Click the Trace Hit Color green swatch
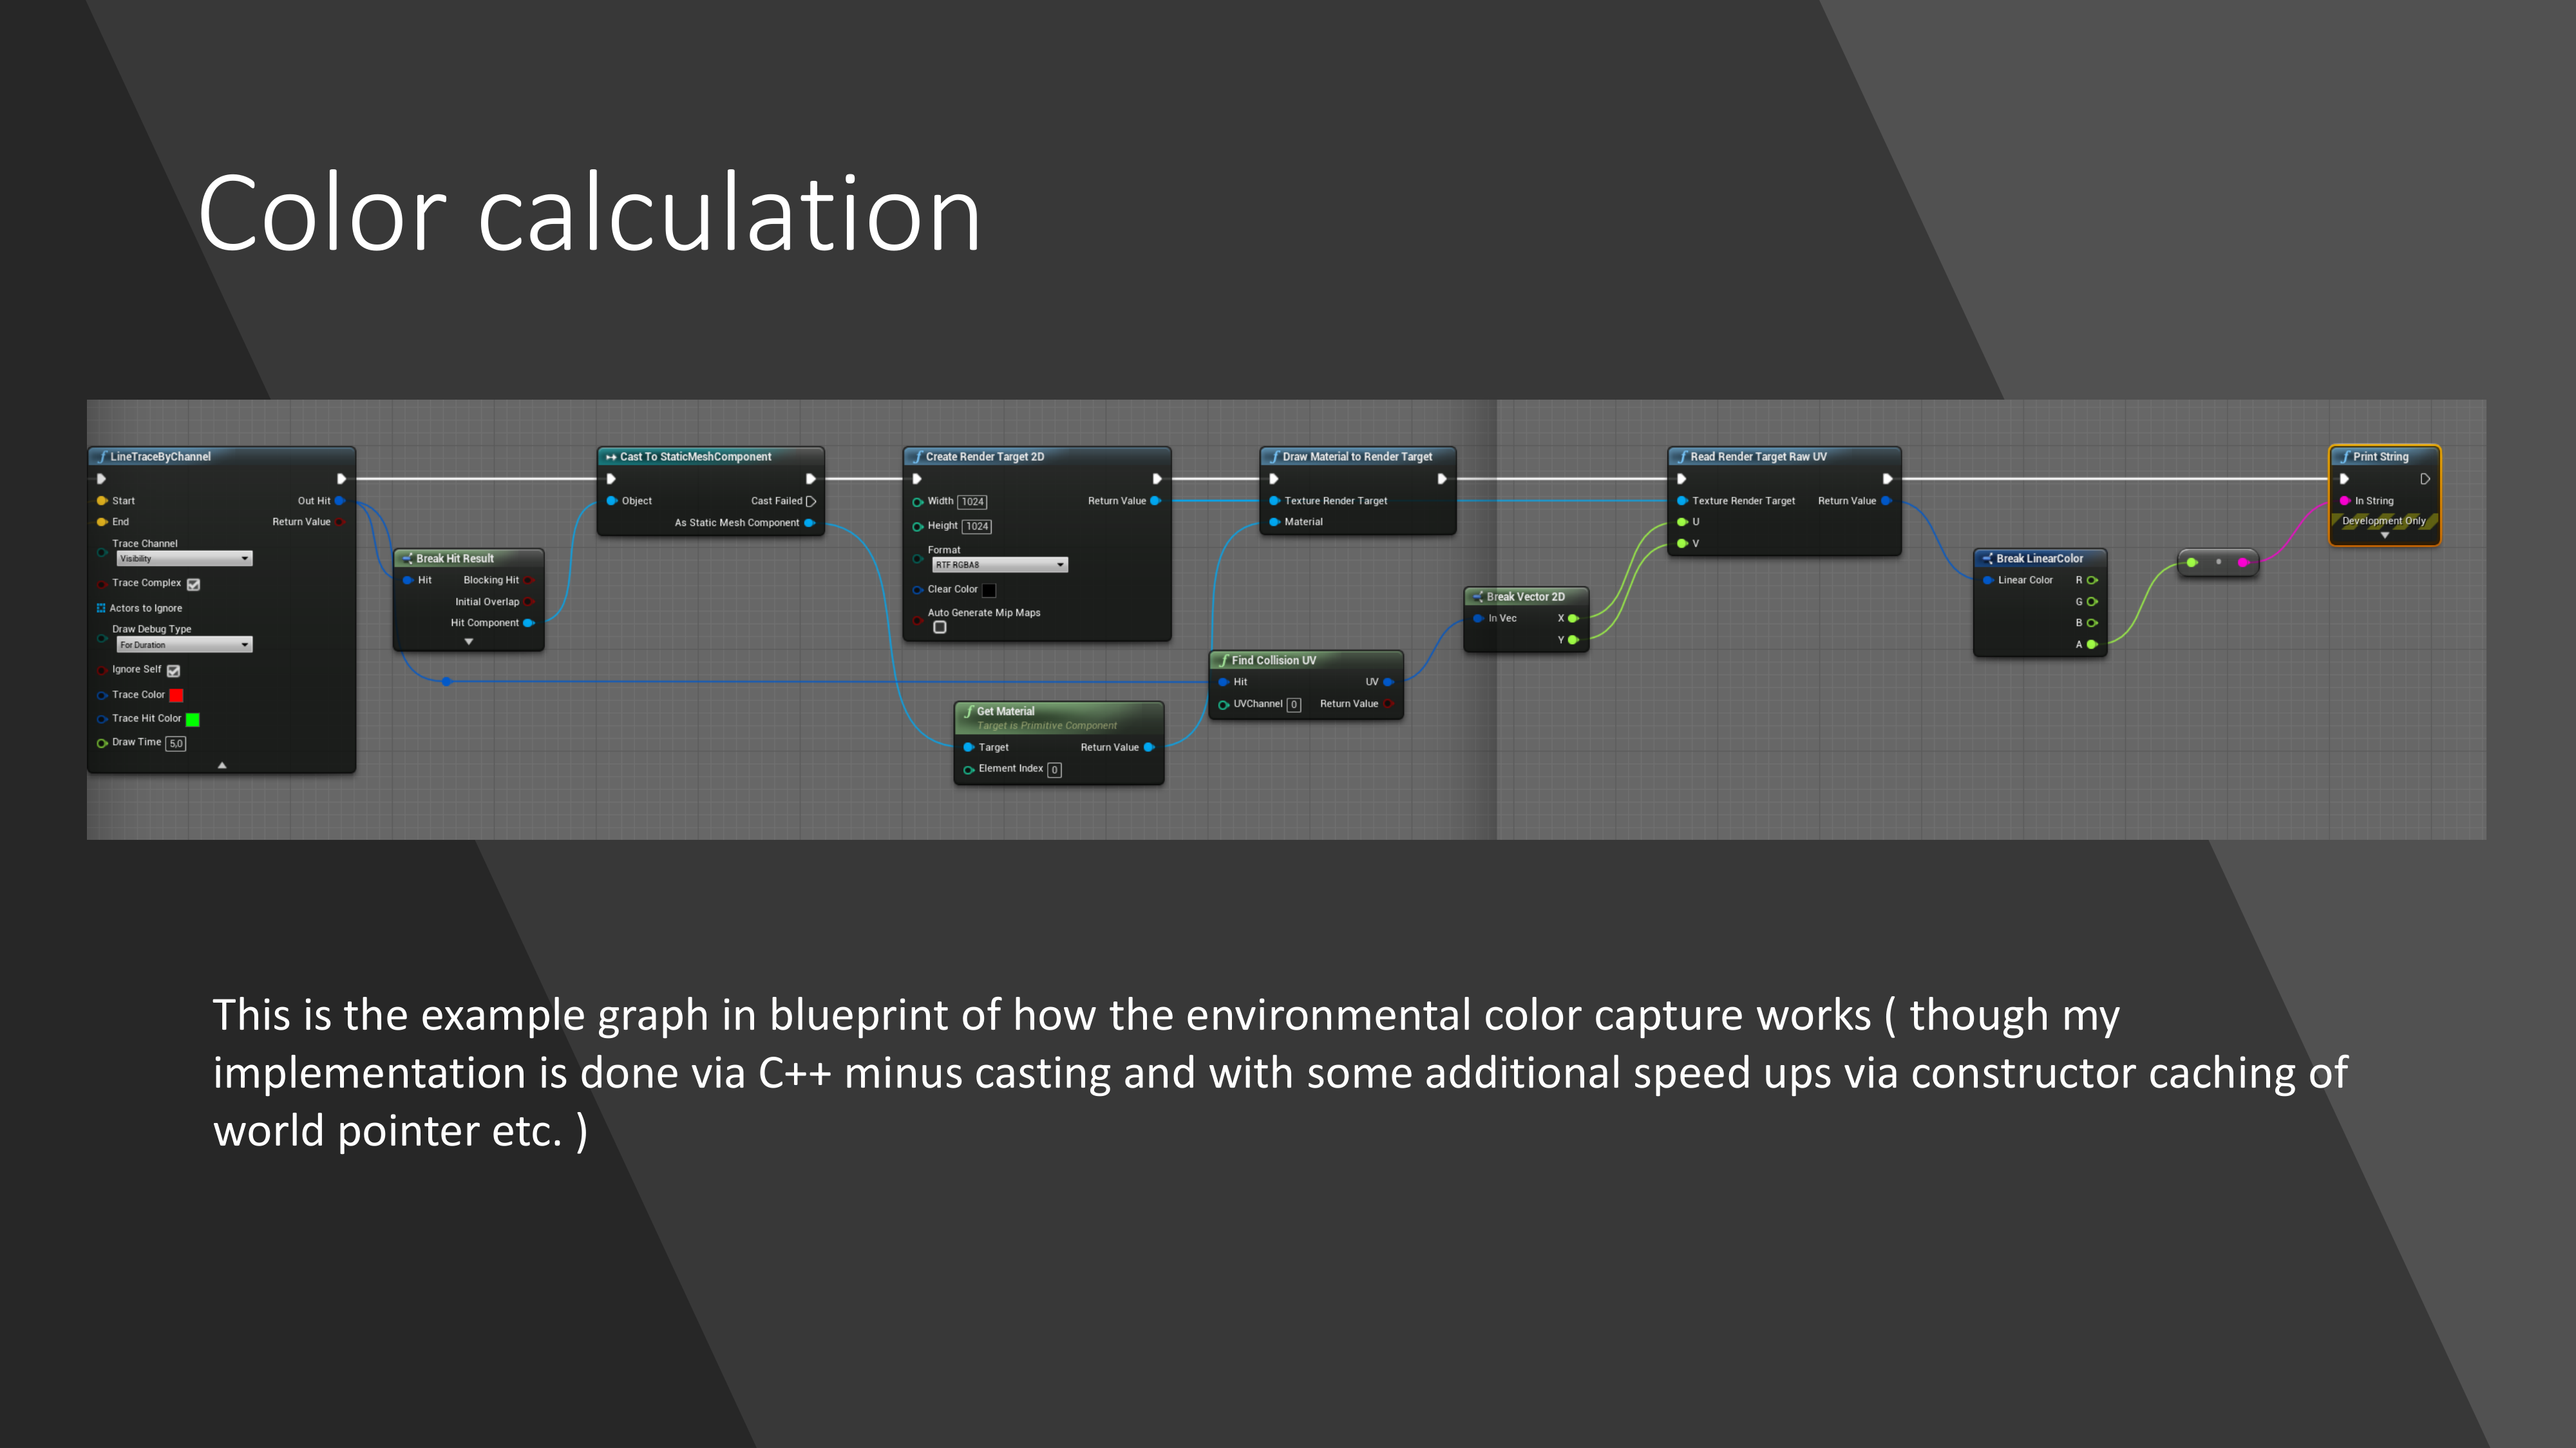Image resolution: width=2576 pixels, height=1448 pixels. 192,719
